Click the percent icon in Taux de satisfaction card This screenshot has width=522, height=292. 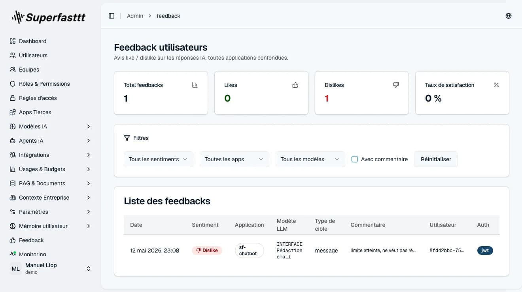tap(496, 85)
